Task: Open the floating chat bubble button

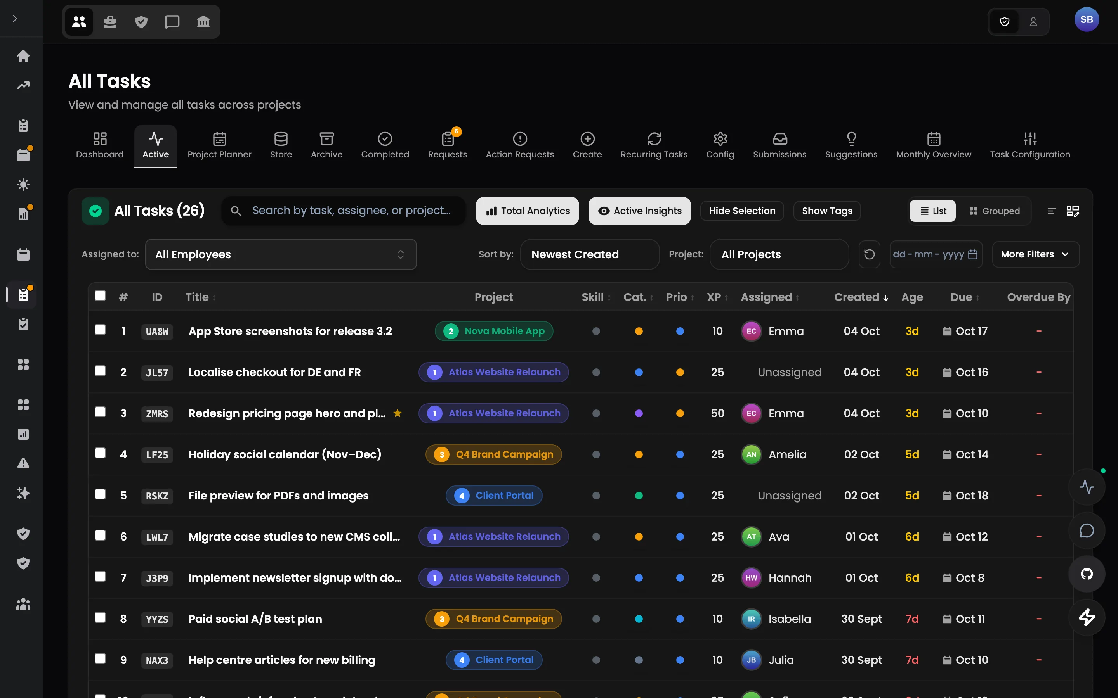Action: point(1087,530)
